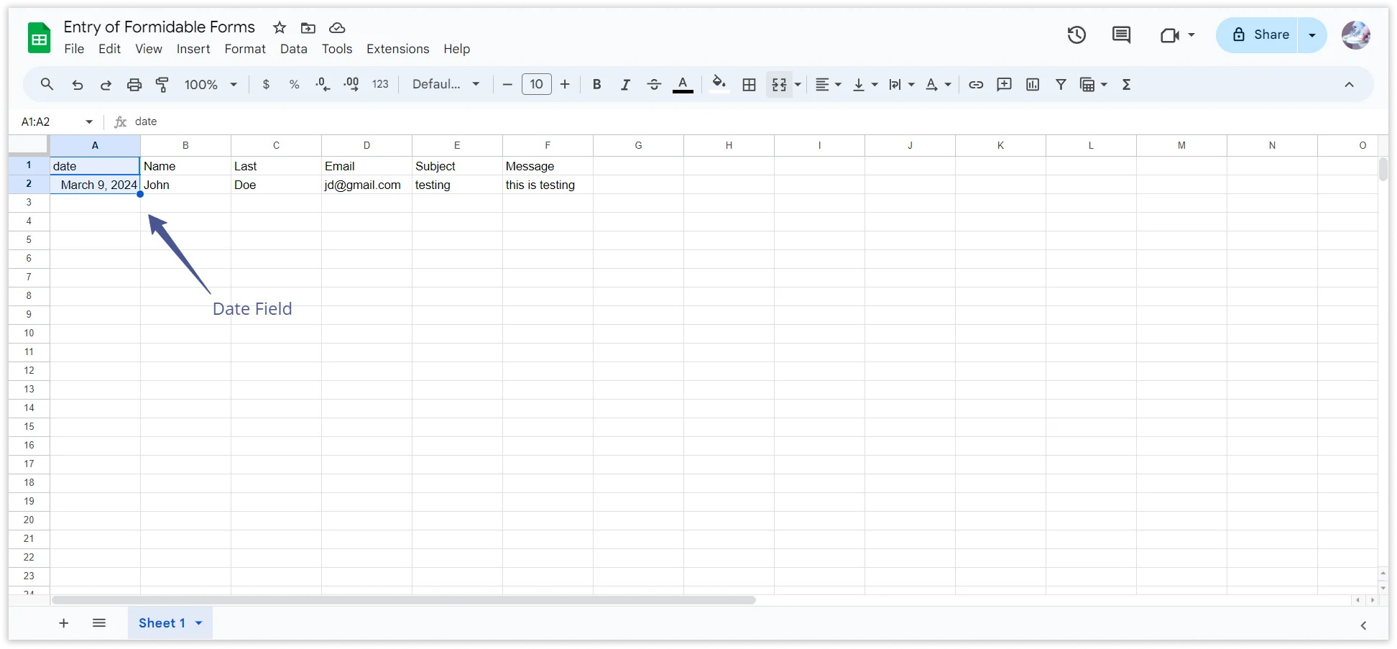Viewport: 1397px width, 649px height.
Task: Expand the Default font dropdown
Action: pyautogui.click(x=446, y=85)
